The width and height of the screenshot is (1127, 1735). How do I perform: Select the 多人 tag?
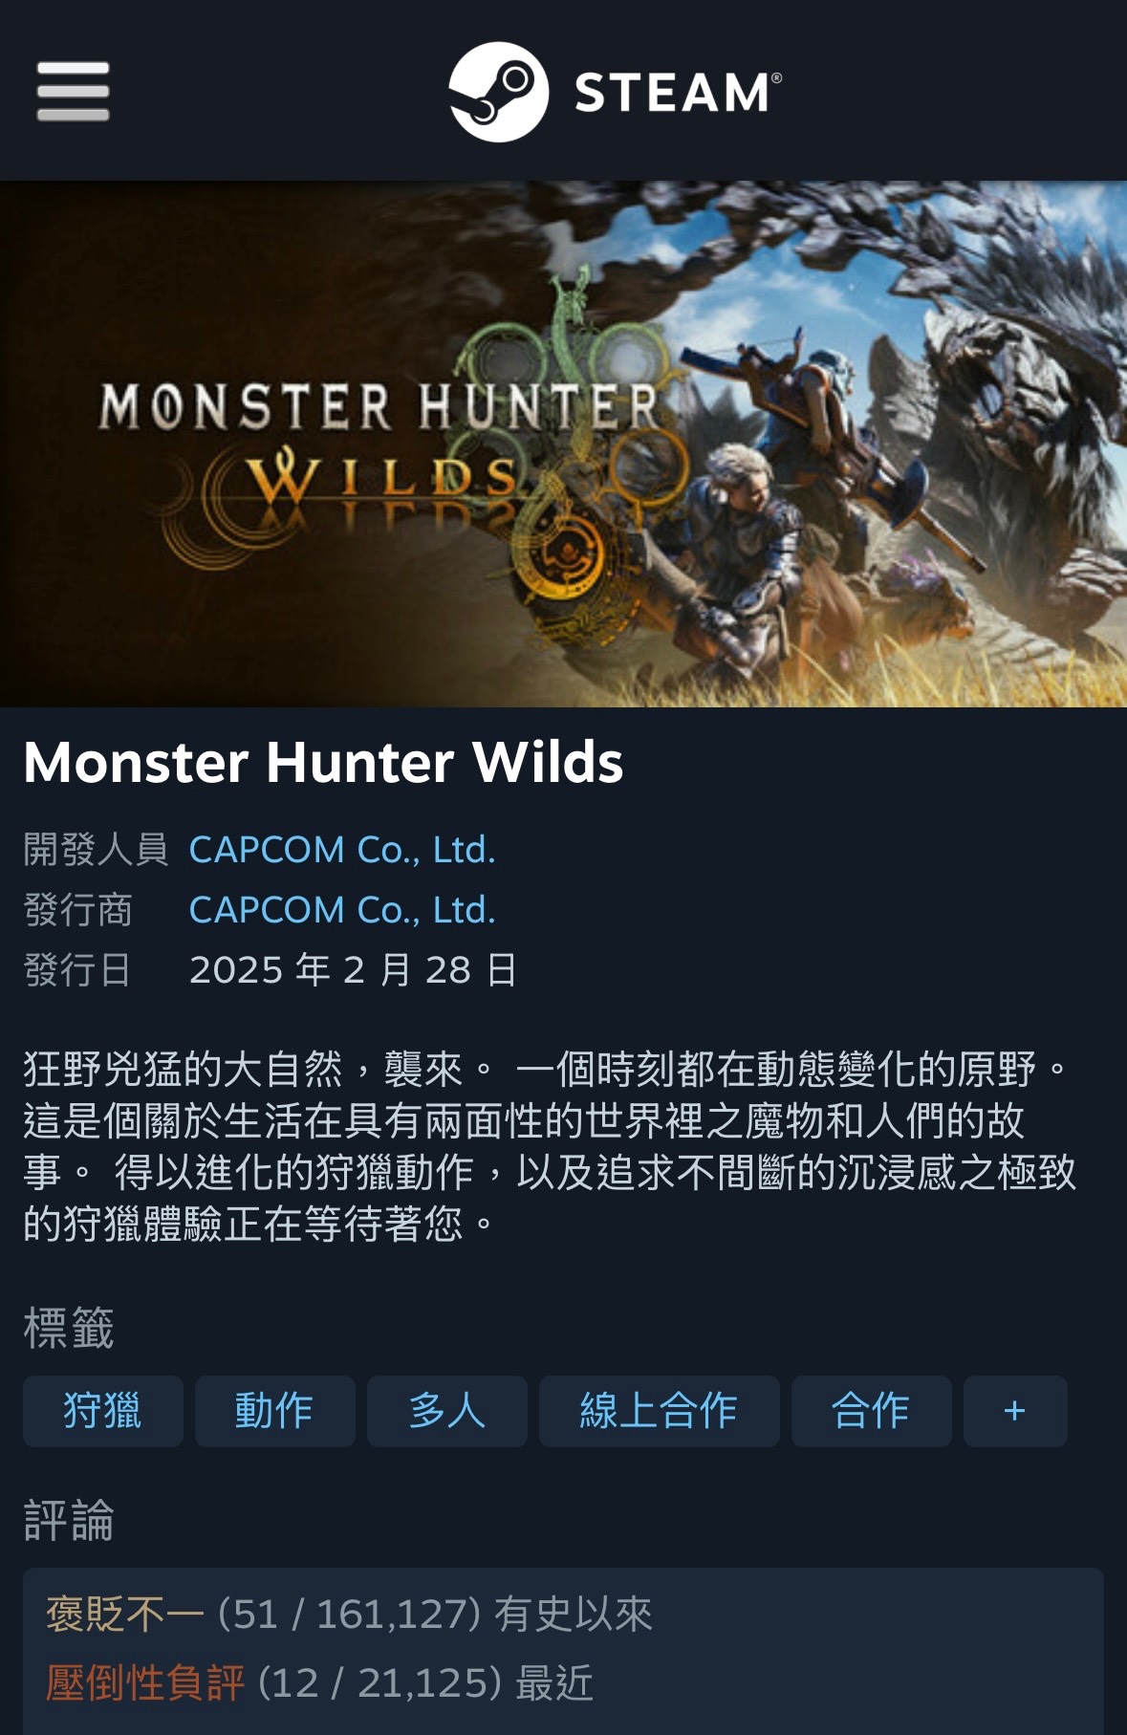pyautogui.click(x=447, y=1411)
